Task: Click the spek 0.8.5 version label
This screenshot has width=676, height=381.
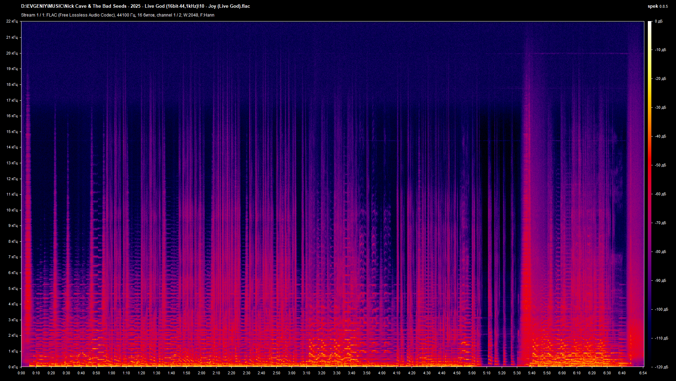Action: (658, 6)
